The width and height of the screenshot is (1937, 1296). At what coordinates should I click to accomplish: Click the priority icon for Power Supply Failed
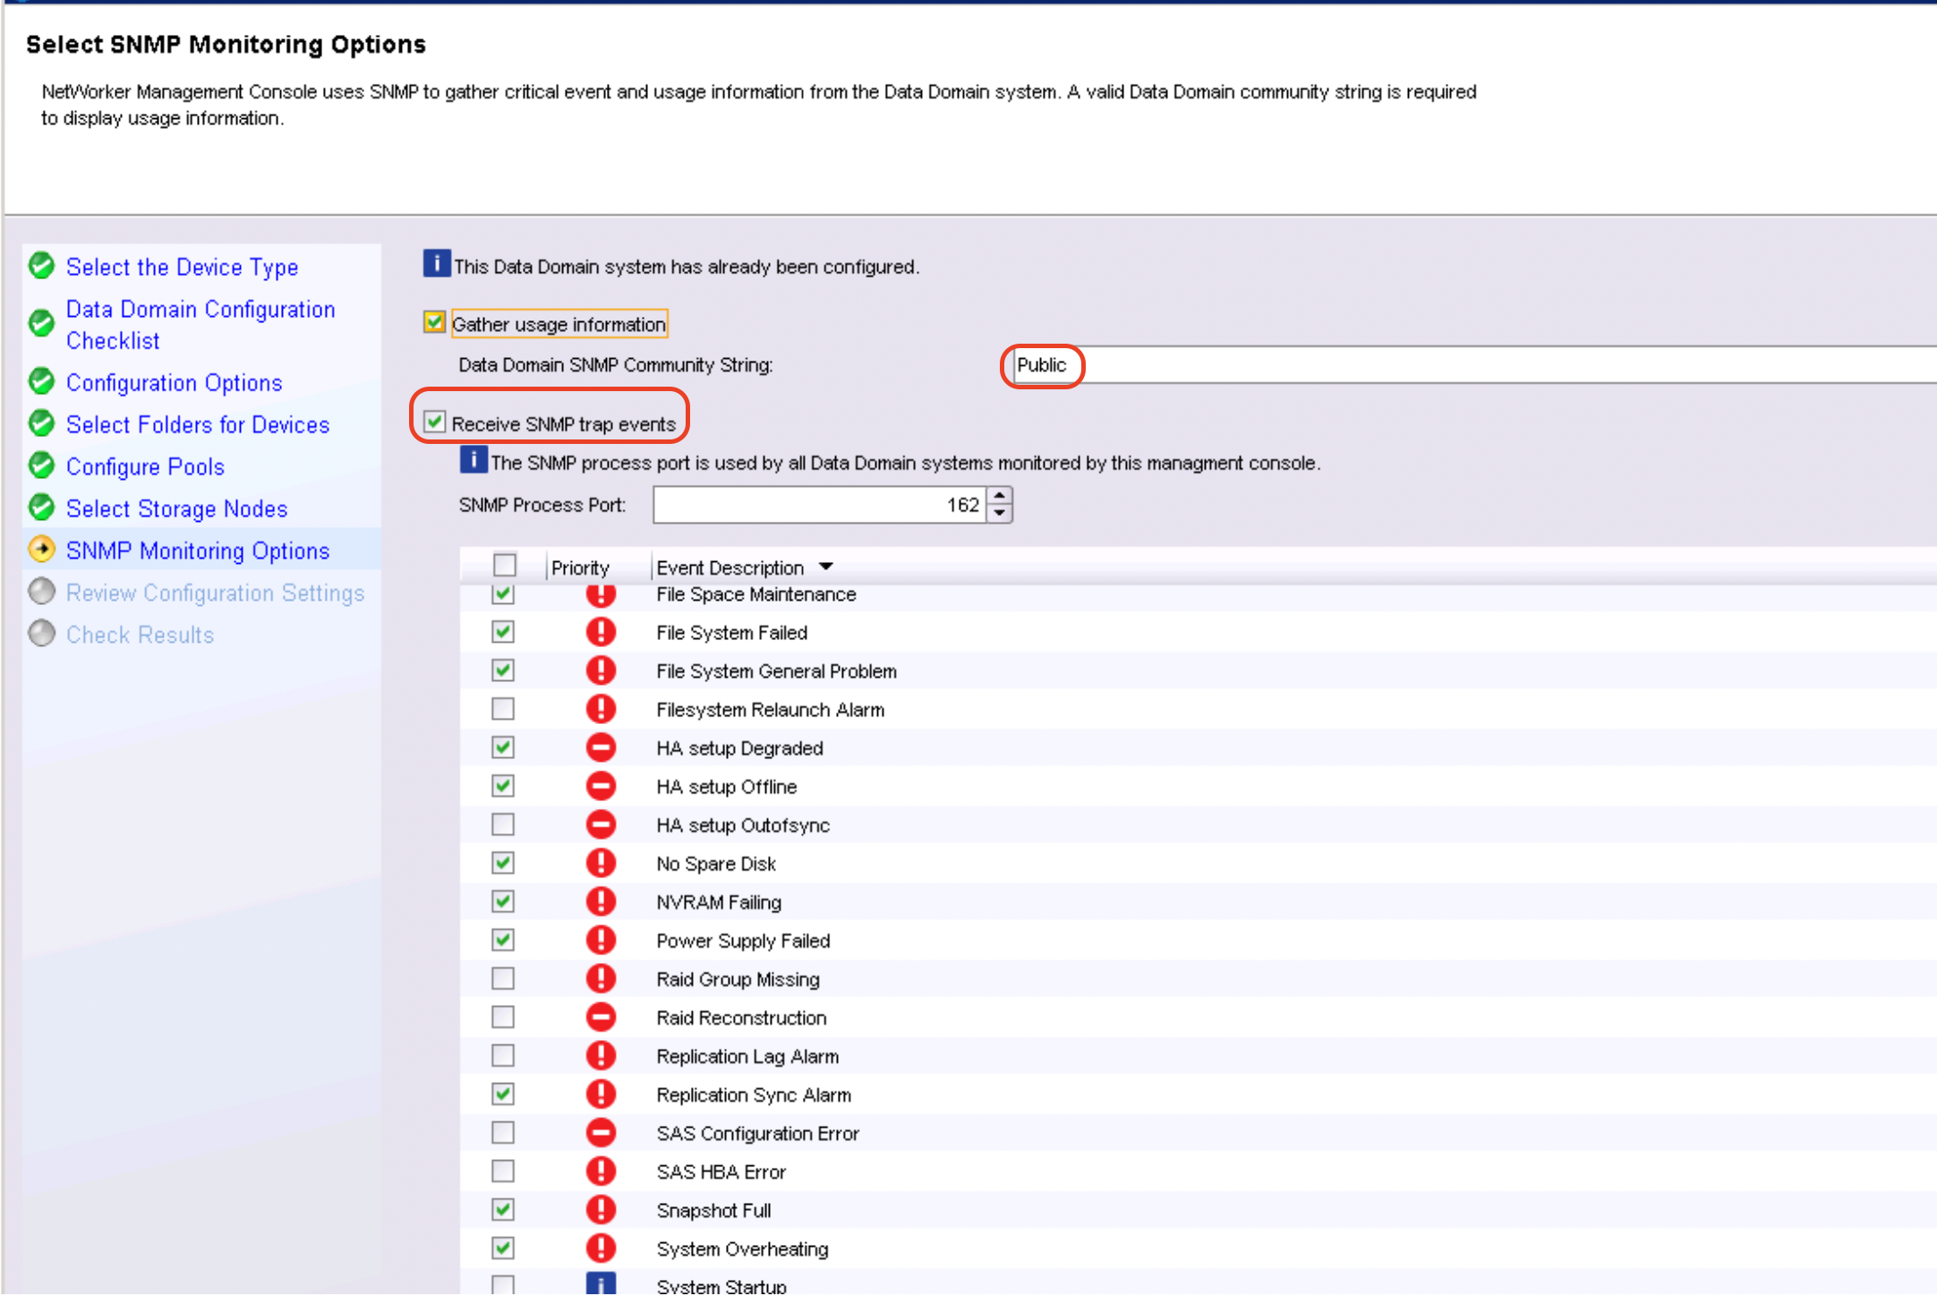point(601,940)
